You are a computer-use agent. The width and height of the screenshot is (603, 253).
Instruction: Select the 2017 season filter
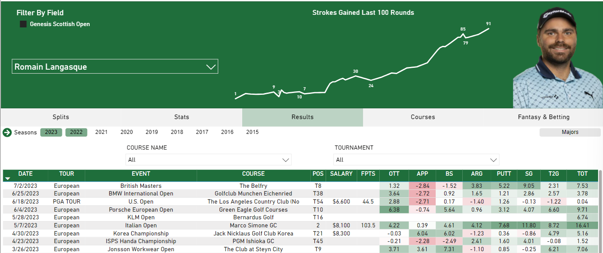point(202,133)
